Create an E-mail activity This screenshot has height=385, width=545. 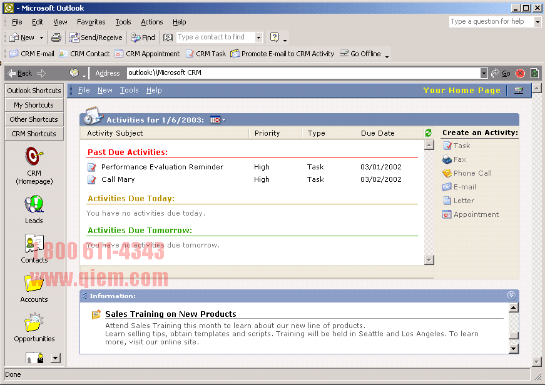pos(459,187)
